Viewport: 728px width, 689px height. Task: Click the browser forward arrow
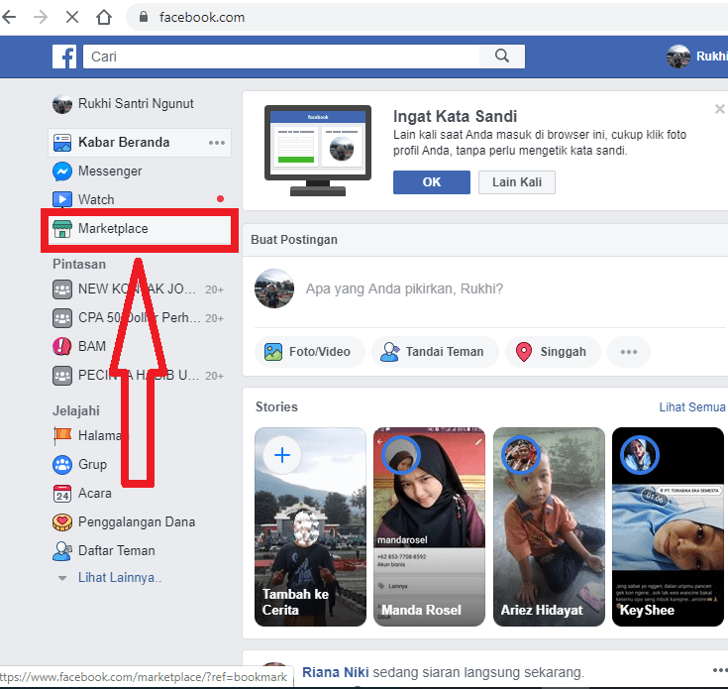tap(41, 17)
